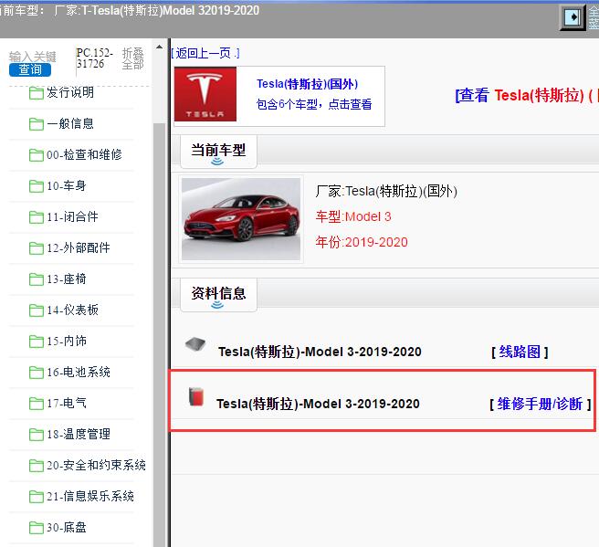Expand the 一般信息 tree item
599x547 pixels.
70,123
